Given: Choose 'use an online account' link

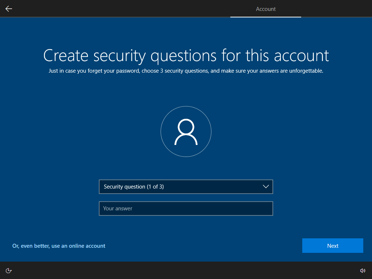Looking at the screenshot, I should 59,246.
